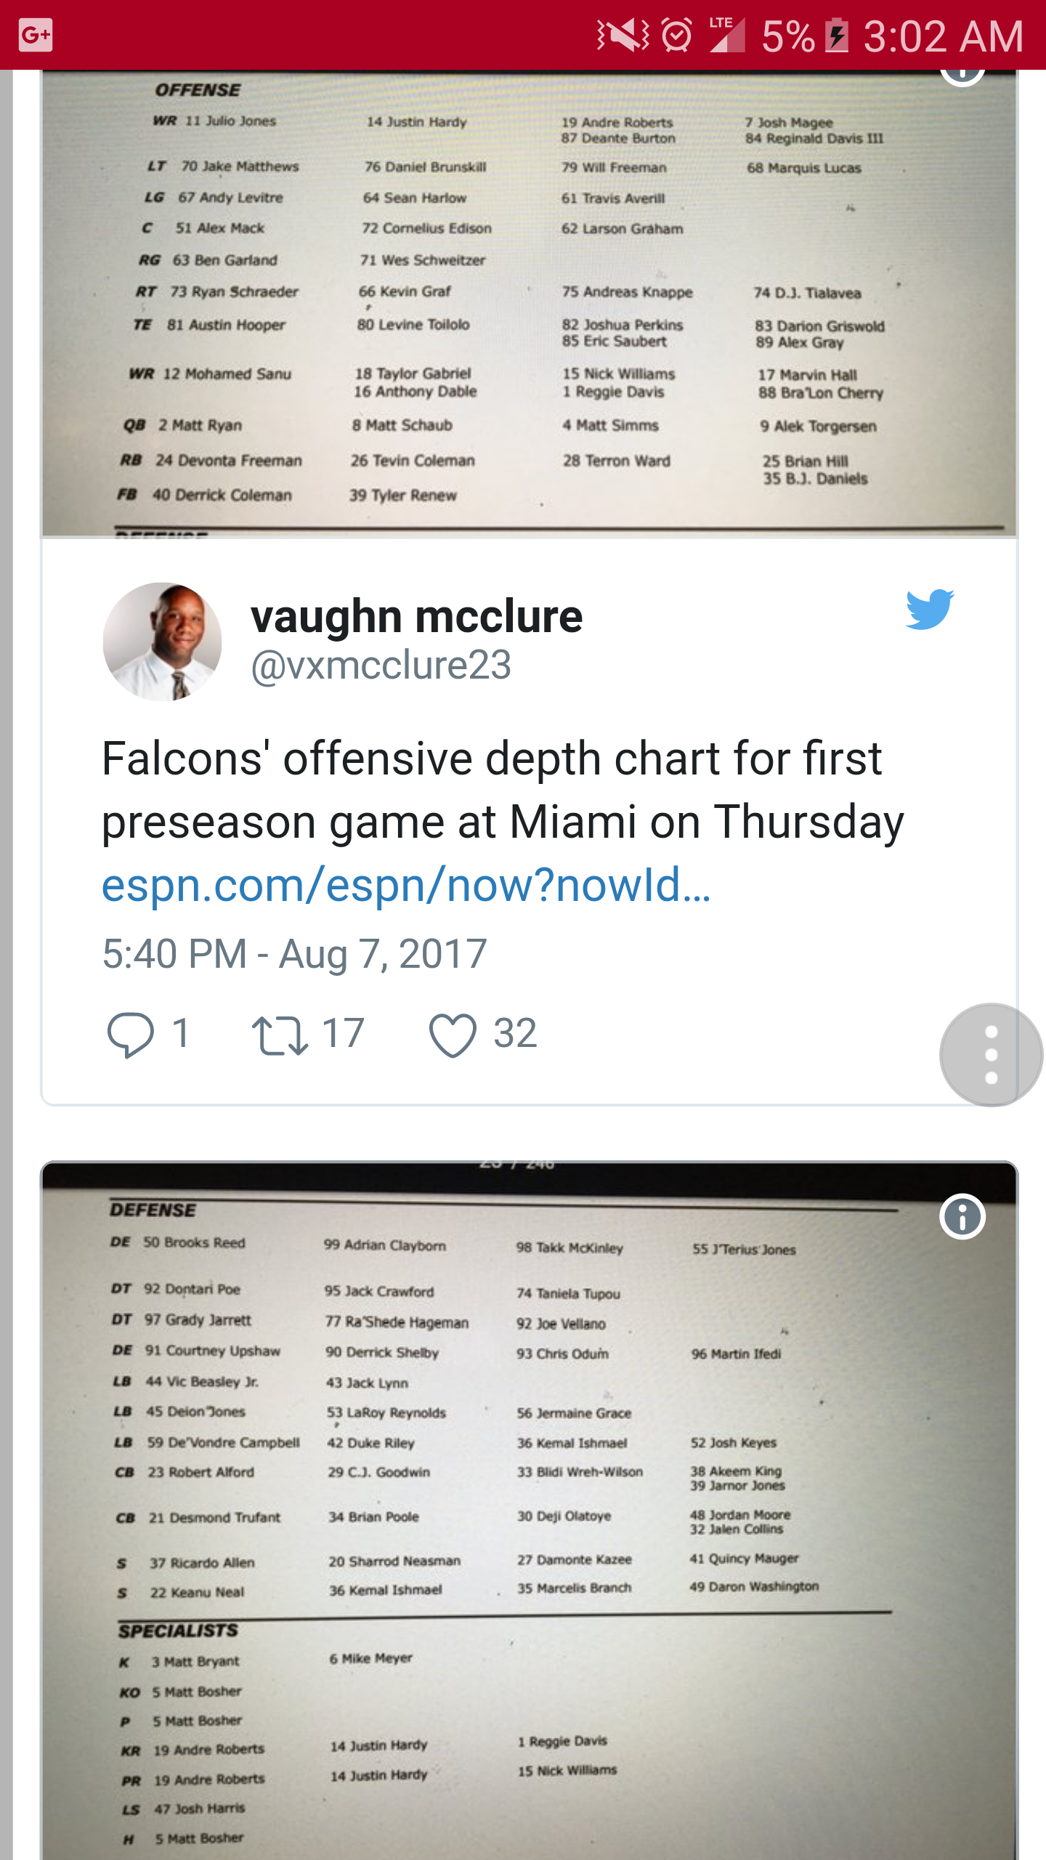The height and width of the screenshot is (1860, 1046).
Task: Open the reply speech bubble icon
Action: [131, 1034]
